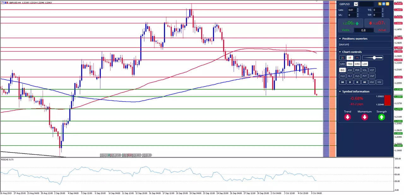This screenshot has width=404, height=195.
Task: Click the green up arrow on Vente price
Action: click(x=357, y=24)
